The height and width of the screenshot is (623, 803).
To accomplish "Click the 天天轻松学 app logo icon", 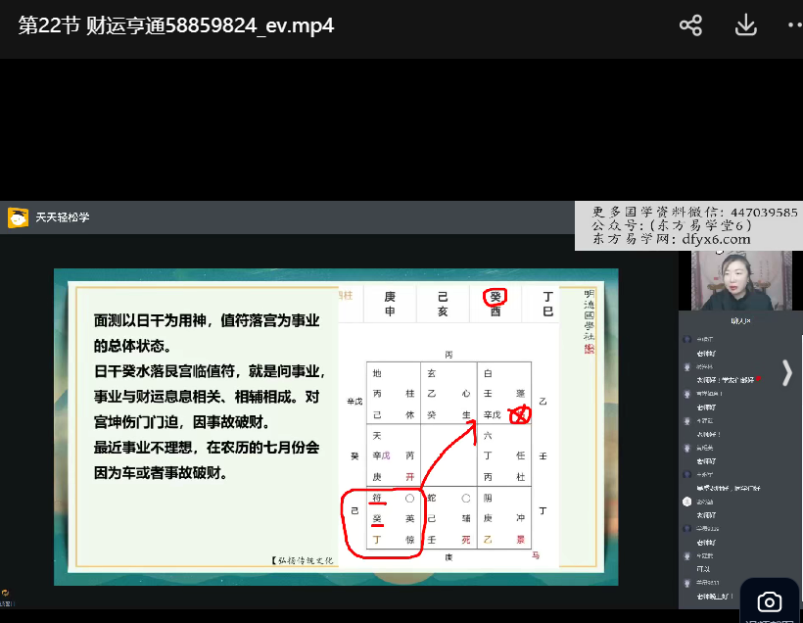I will (18, 217).
